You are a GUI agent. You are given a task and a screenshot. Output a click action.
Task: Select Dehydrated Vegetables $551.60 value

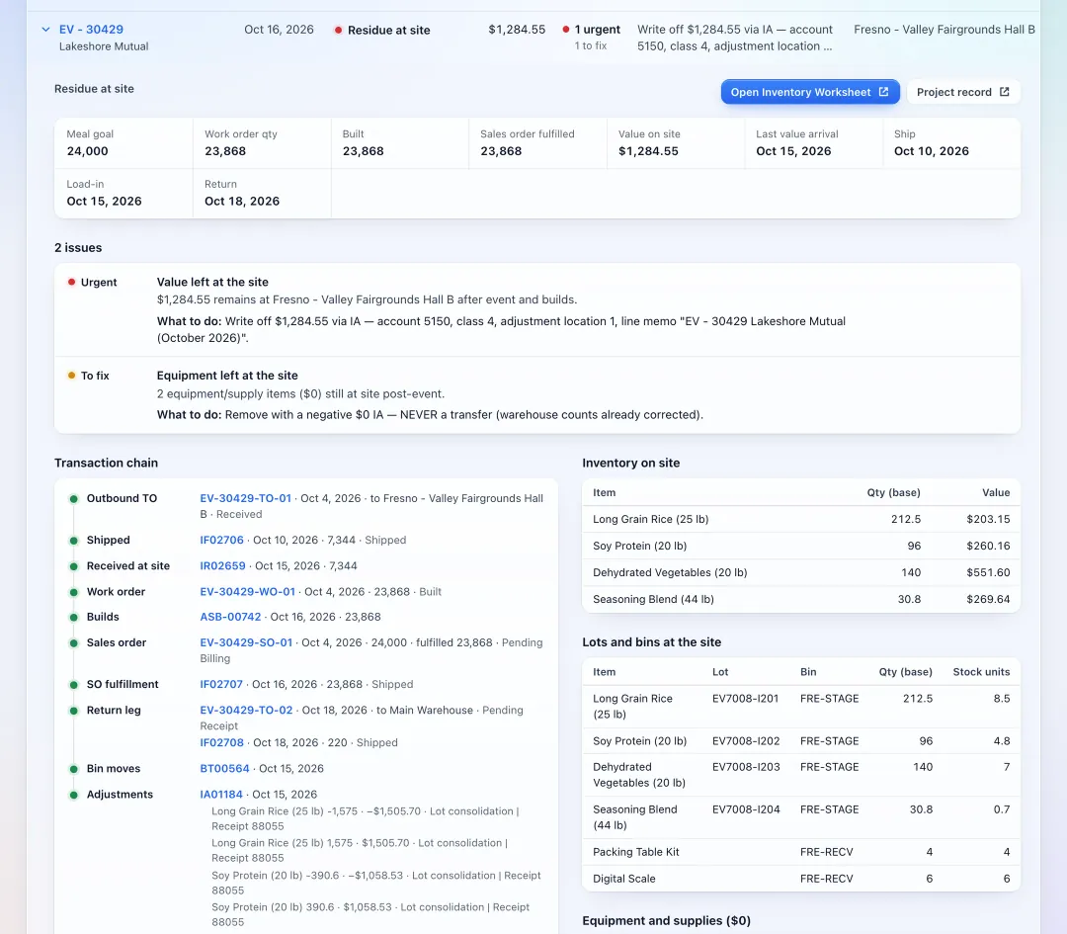point(988,572)
